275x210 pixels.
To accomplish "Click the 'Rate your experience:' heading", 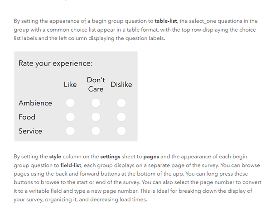I will click(x=56, y=63).
